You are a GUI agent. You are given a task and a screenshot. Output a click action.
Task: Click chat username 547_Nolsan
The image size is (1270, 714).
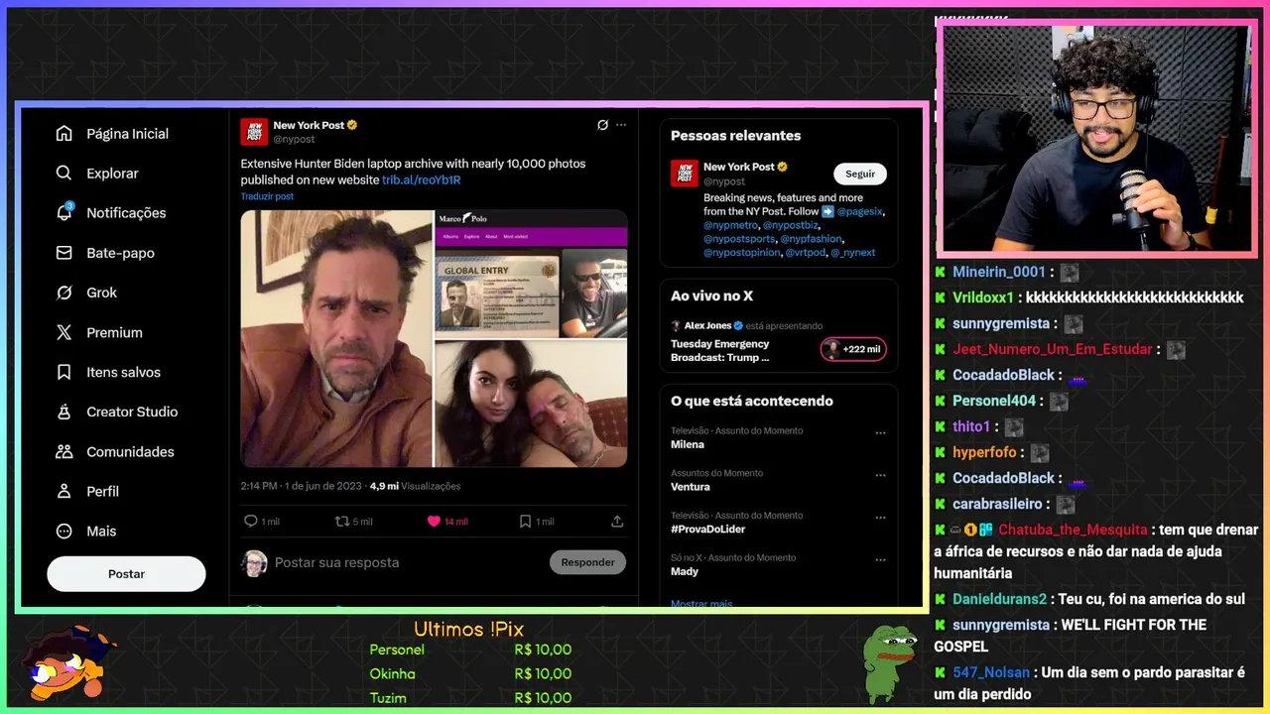pyautogui.click(x=991, y=672)
